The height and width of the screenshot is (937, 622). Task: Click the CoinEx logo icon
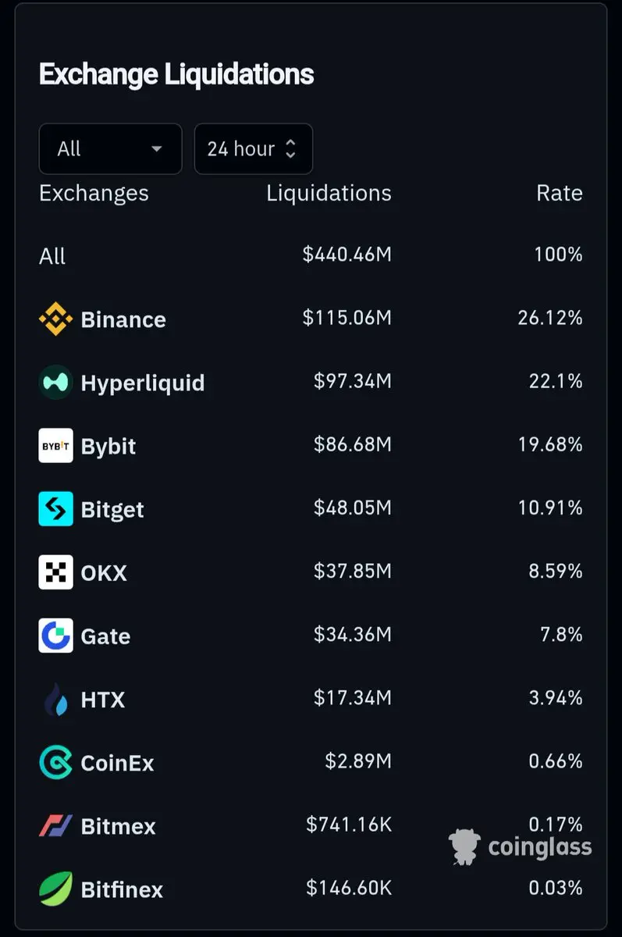click(x=55, y=763)
